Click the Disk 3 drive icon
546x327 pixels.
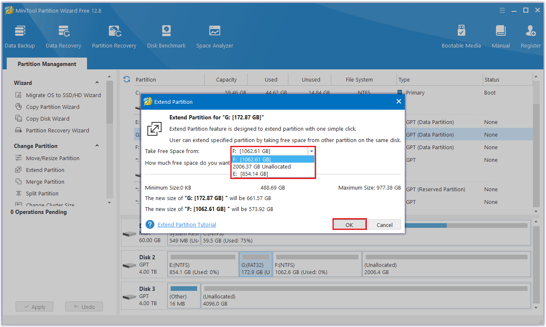coord(129,297)
